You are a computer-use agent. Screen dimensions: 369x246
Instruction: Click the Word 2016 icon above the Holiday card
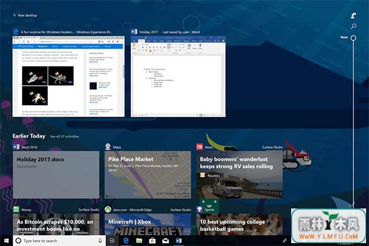click(x=16, y=147)
